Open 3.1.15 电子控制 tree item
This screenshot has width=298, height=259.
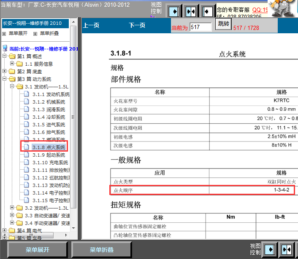click(51, 200)
